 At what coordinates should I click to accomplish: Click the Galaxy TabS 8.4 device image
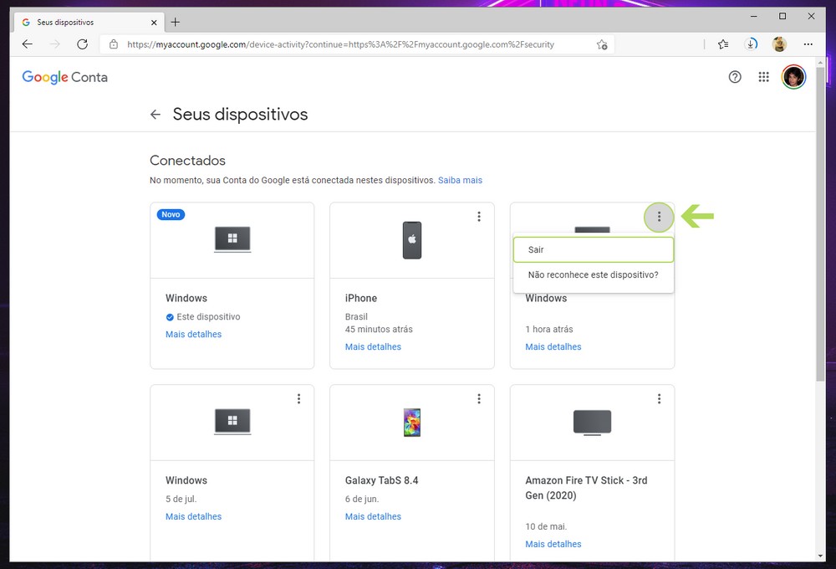411,423
